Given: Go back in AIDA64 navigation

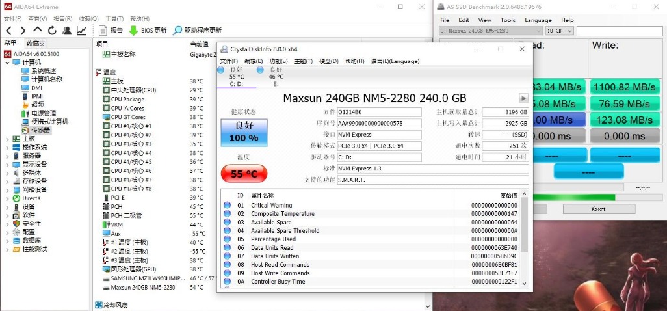Looking at the screenshot, I should 9,31.
